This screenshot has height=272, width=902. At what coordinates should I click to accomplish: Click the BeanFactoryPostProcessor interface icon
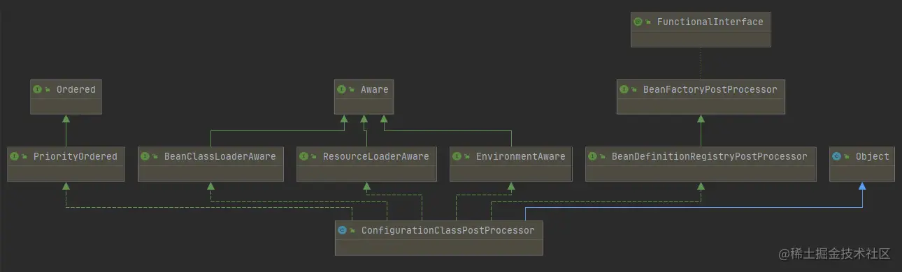624,90
